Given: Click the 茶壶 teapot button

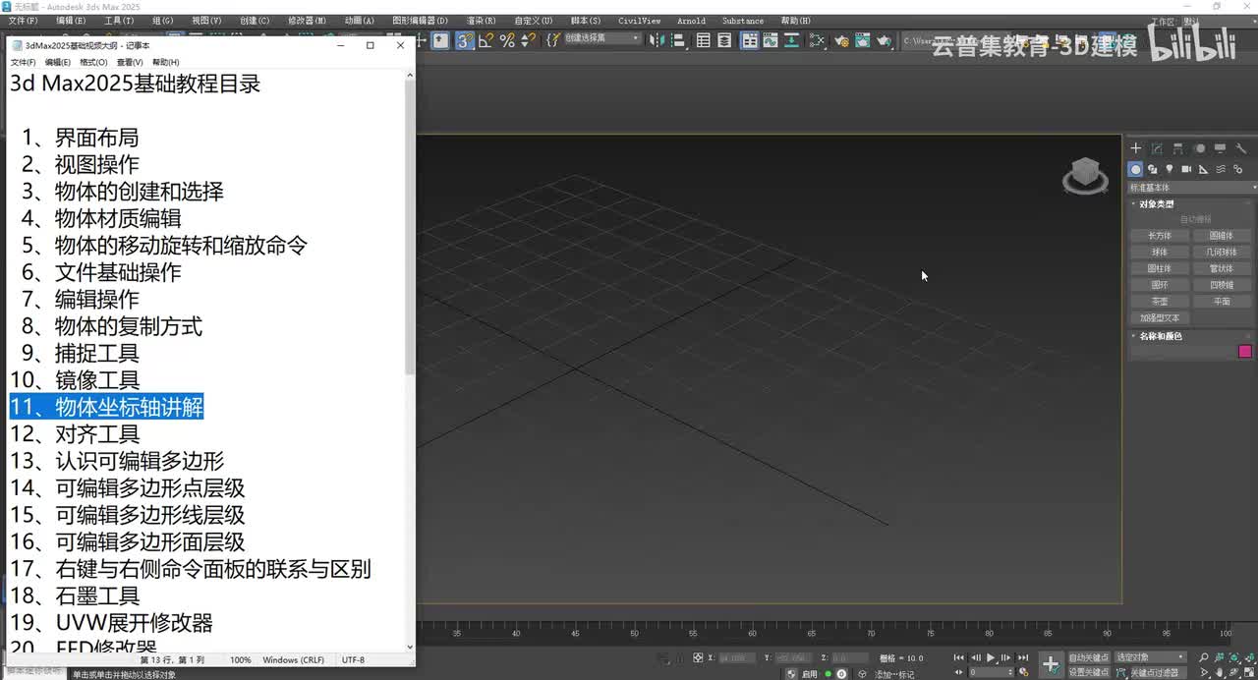Looking at the screenshot, I should point(1160,302).
